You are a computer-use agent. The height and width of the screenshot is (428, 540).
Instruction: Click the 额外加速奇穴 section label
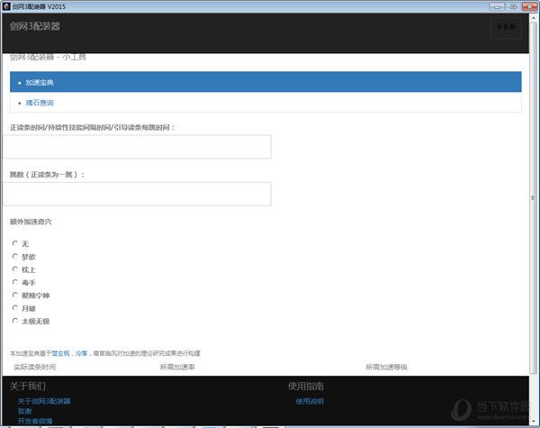(x=31, y=222)
